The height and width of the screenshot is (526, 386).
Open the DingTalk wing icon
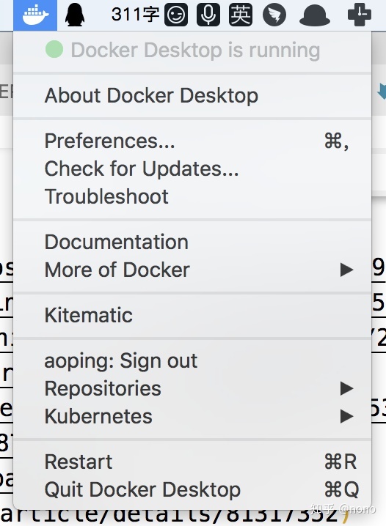[274, 15]
